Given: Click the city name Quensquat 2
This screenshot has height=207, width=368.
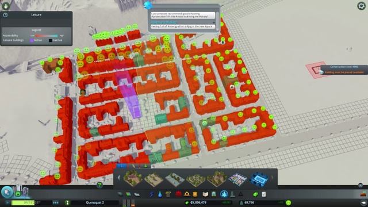Looking at the screenshot, I should tap(95, 202).
